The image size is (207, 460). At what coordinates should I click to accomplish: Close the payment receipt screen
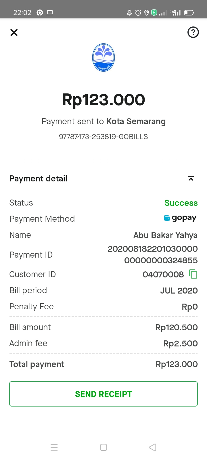[x=14, y=32]
